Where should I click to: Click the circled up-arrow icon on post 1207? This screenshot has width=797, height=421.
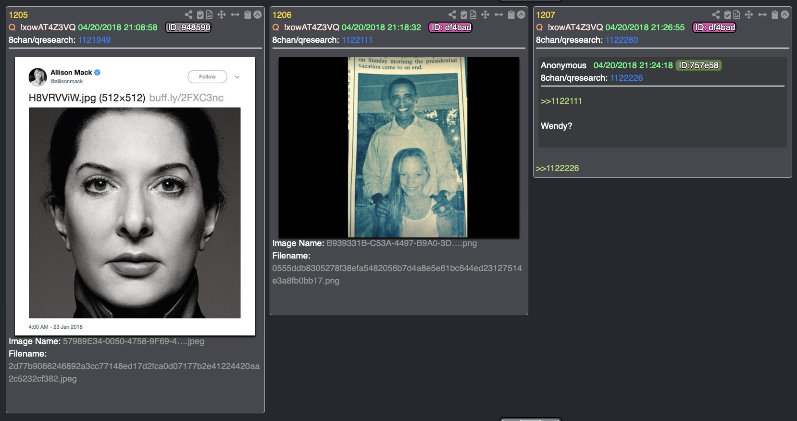coord(785,14)
